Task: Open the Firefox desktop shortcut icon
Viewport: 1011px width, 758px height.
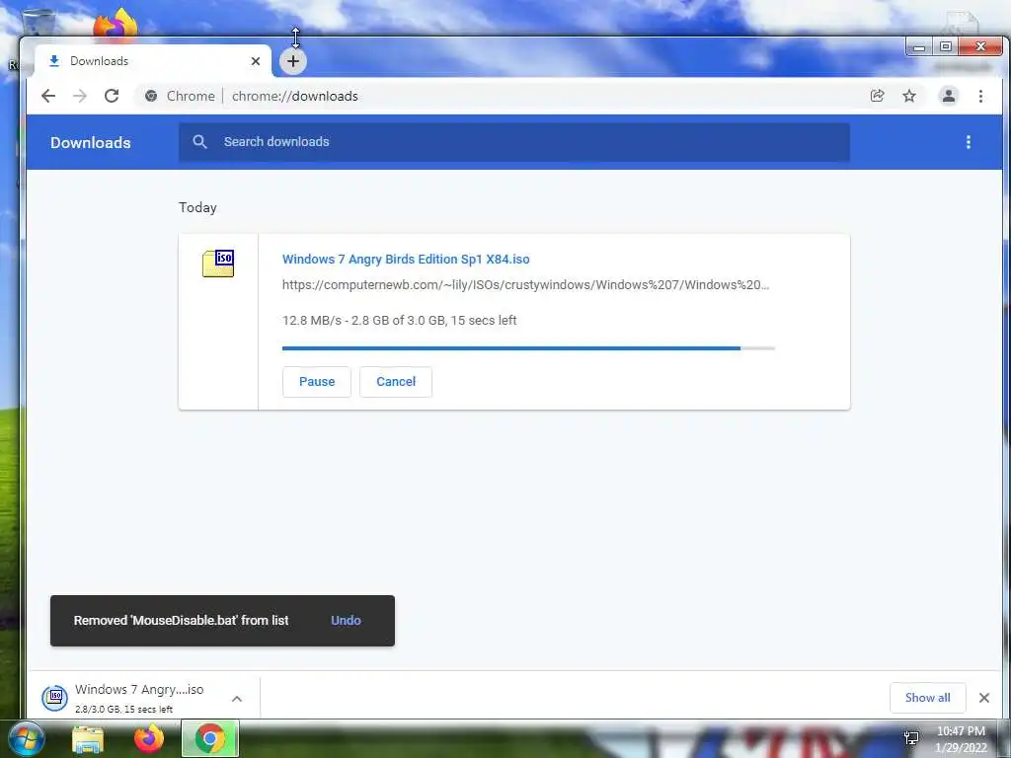Action: click(117, 25)
